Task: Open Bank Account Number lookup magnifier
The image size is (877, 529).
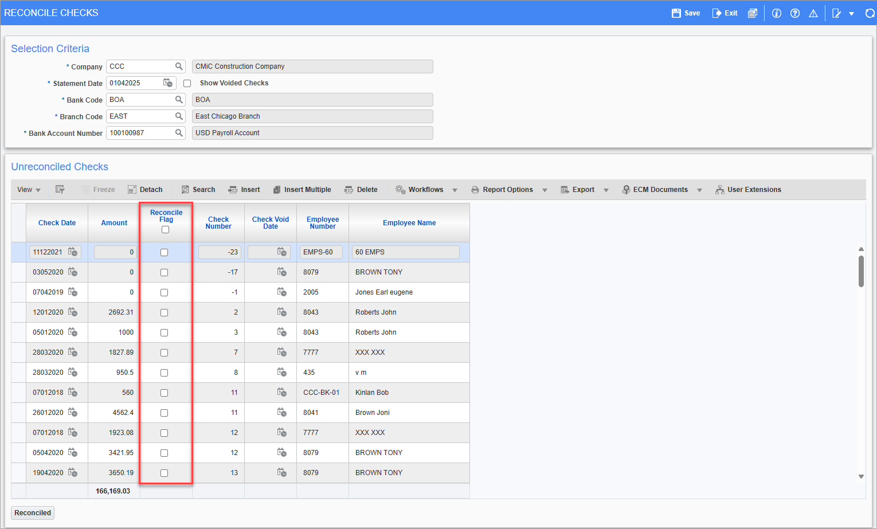Action: (x=179, y=133)
